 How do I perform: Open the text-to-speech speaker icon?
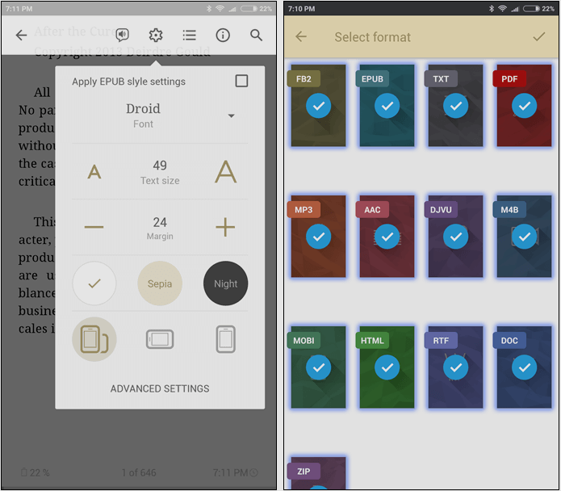pyautogui.click(x=123, y=35)
